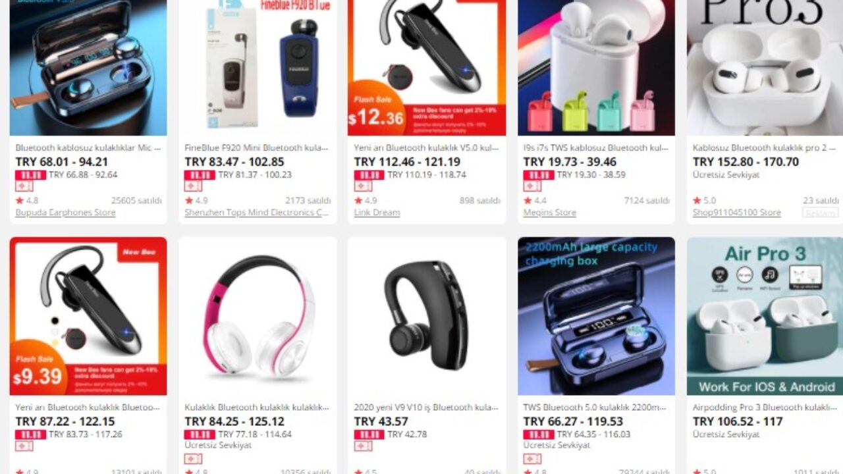Image resolution: width=843 pixels, height=474 pixels.
Task: Click the coupon icon under the pink headphones listing
Action: 193,458
